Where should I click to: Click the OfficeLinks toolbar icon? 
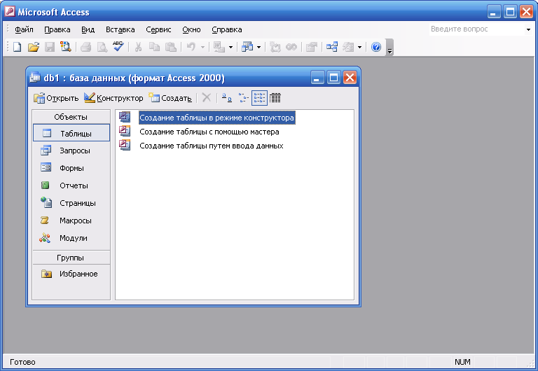219,47
